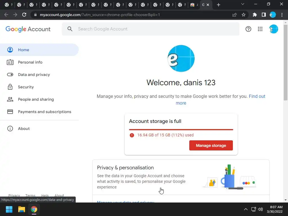Open Windows Start menu
Viewport: 288px width, 216px height.
(x=9, y=209)
